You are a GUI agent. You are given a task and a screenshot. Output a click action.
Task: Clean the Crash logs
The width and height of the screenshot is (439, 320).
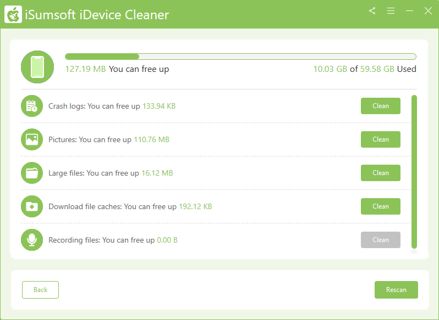(381, 106)
